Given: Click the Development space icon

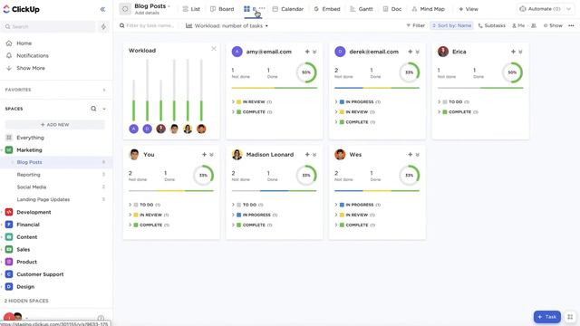Looking at the screenshot, I should 9,212.
